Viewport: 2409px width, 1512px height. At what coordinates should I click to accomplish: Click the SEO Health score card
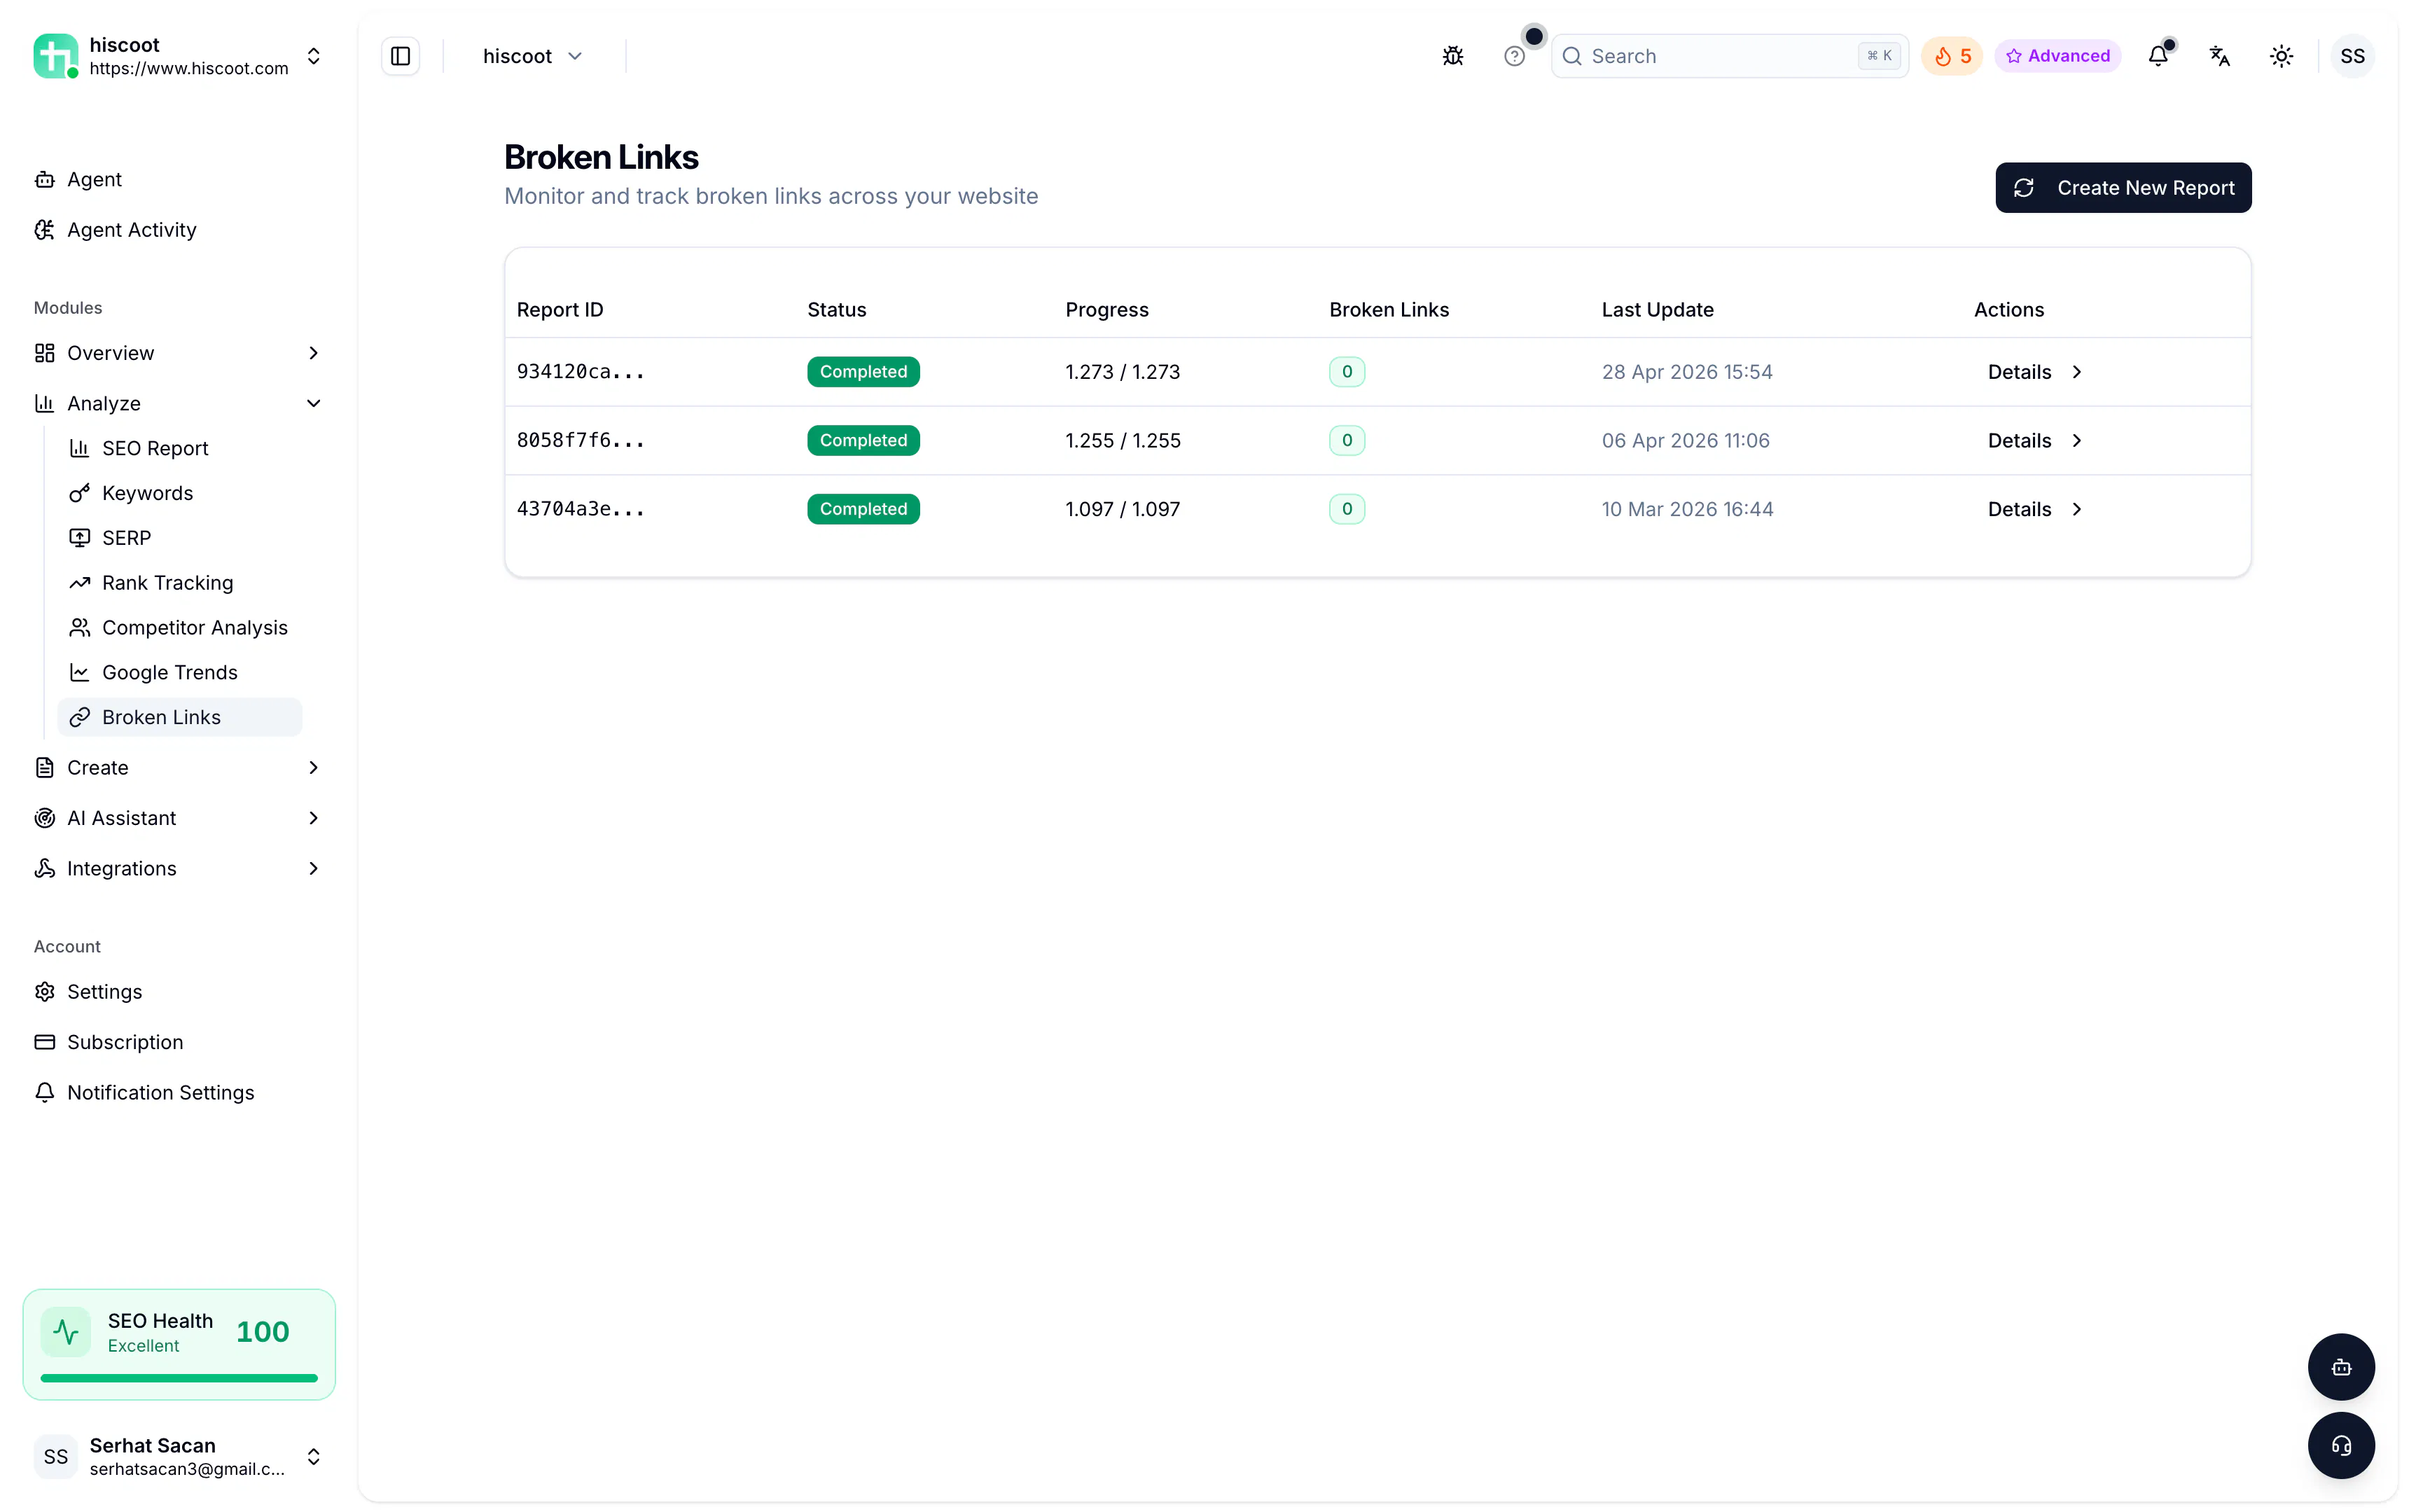179,1344
